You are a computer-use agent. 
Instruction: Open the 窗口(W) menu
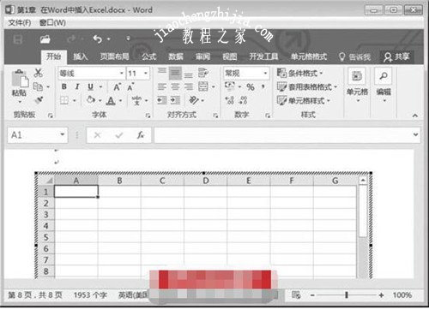52,22
